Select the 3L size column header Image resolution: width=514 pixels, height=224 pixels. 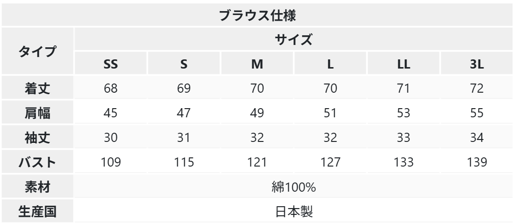[477, 64]
